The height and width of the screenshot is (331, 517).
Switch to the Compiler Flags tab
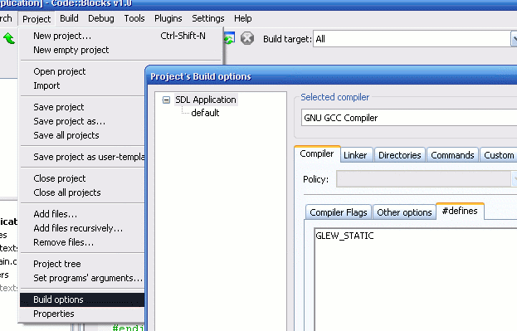[339, 212]
